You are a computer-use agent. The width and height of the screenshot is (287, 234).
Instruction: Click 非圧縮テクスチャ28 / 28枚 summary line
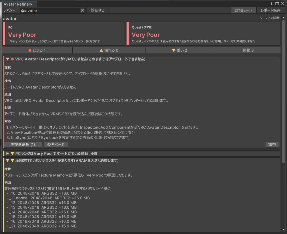click(x=58, y=188)
